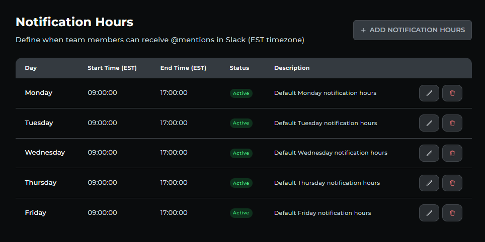Click the Description column header

tap(292, 68)
